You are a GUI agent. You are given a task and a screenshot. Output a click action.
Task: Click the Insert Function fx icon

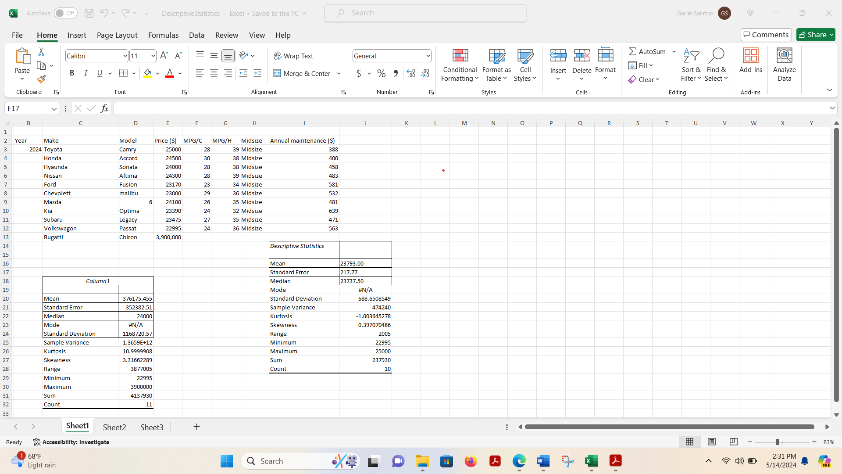pos(104,108)
